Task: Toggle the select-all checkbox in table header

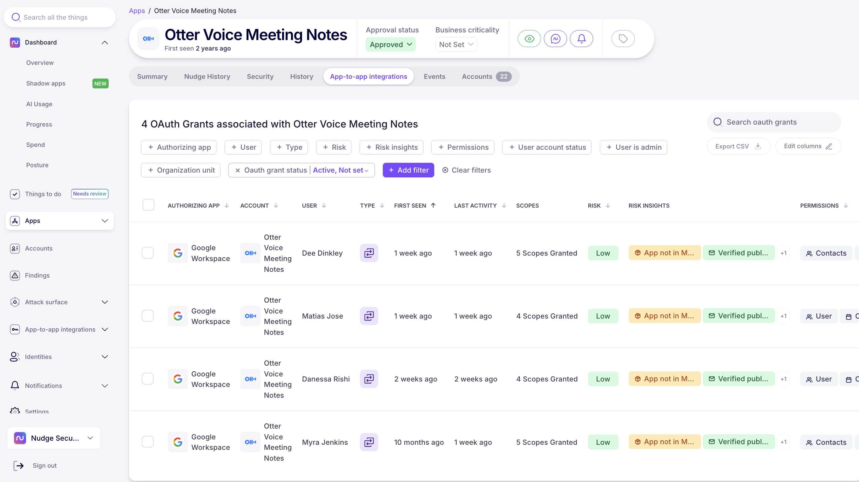Action: [148, 205]
